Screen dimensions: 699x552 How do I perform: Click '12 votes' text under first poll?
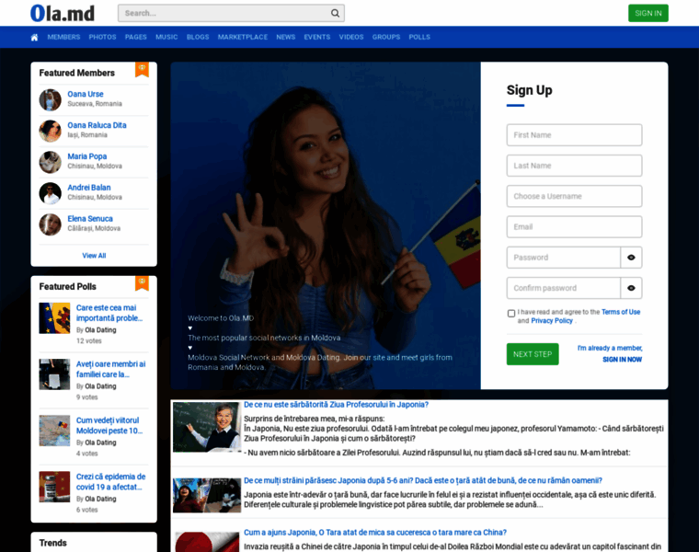(88, 341)
